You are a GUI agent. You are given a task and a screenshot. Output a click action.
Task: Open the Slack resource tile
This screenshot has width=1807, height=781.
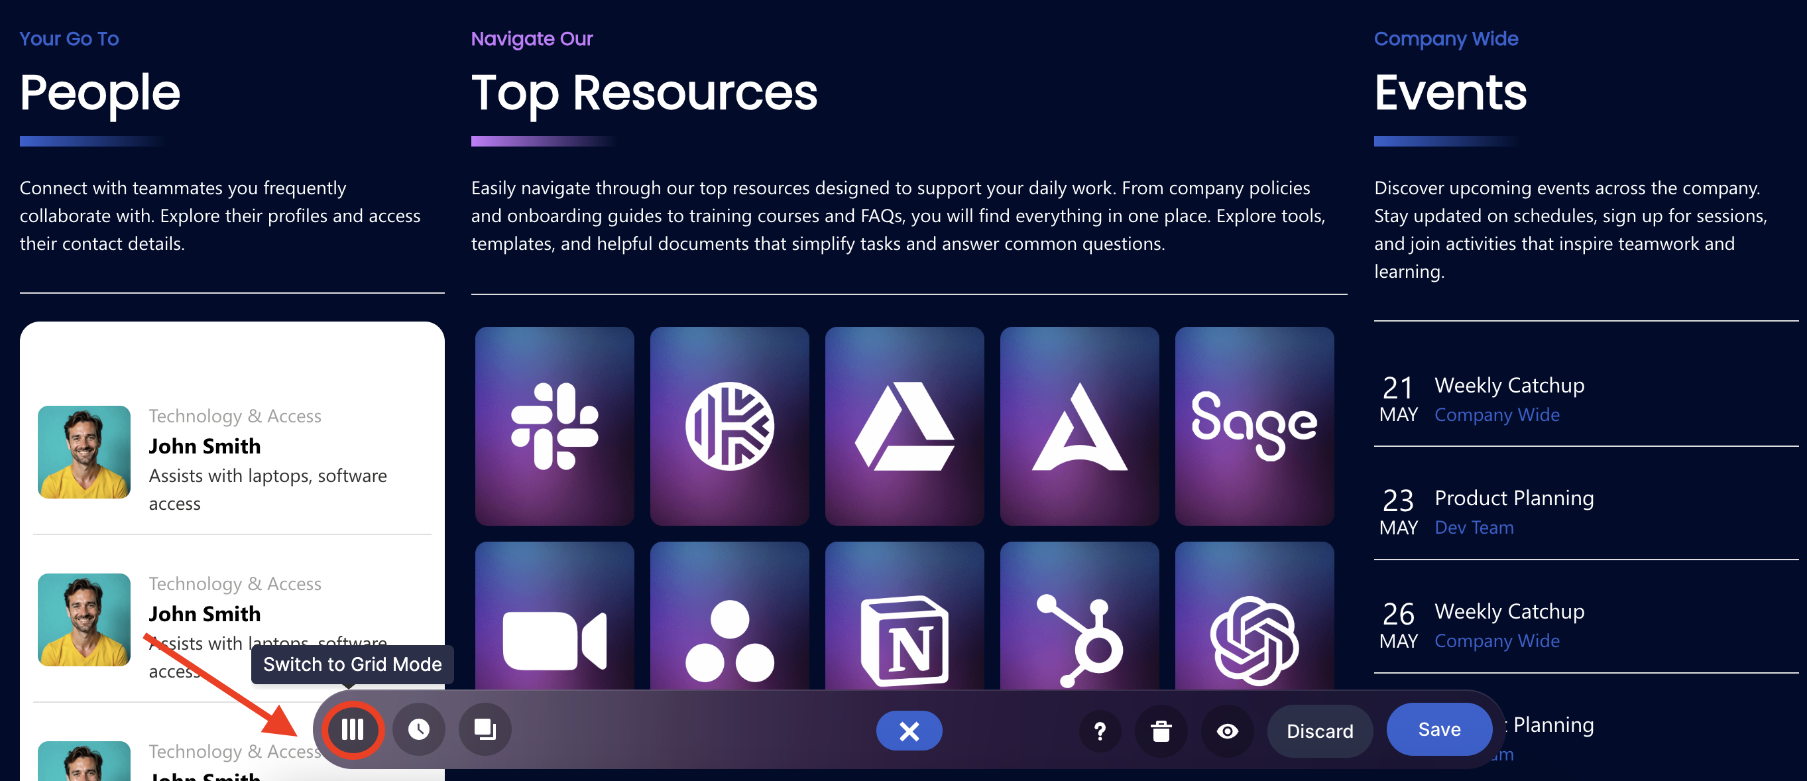pyautogui.click(x=554, y=426)
